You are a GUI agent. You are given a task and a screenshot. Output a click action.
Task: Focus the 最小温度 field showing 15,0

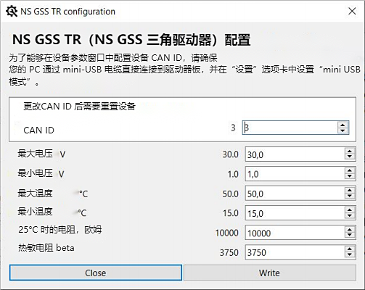pos(295,213)
